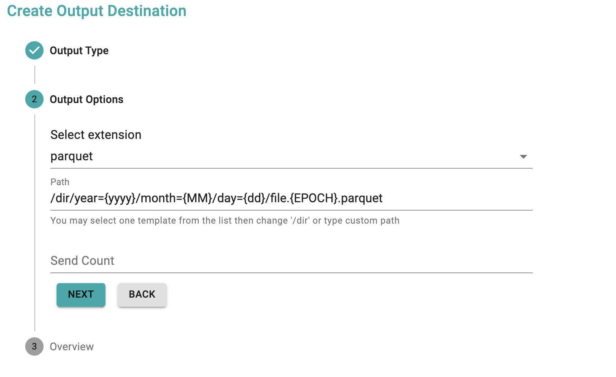Place cursor after .parquet in path
The width and height of the screenshot is (616, 377).
[383, 198]
